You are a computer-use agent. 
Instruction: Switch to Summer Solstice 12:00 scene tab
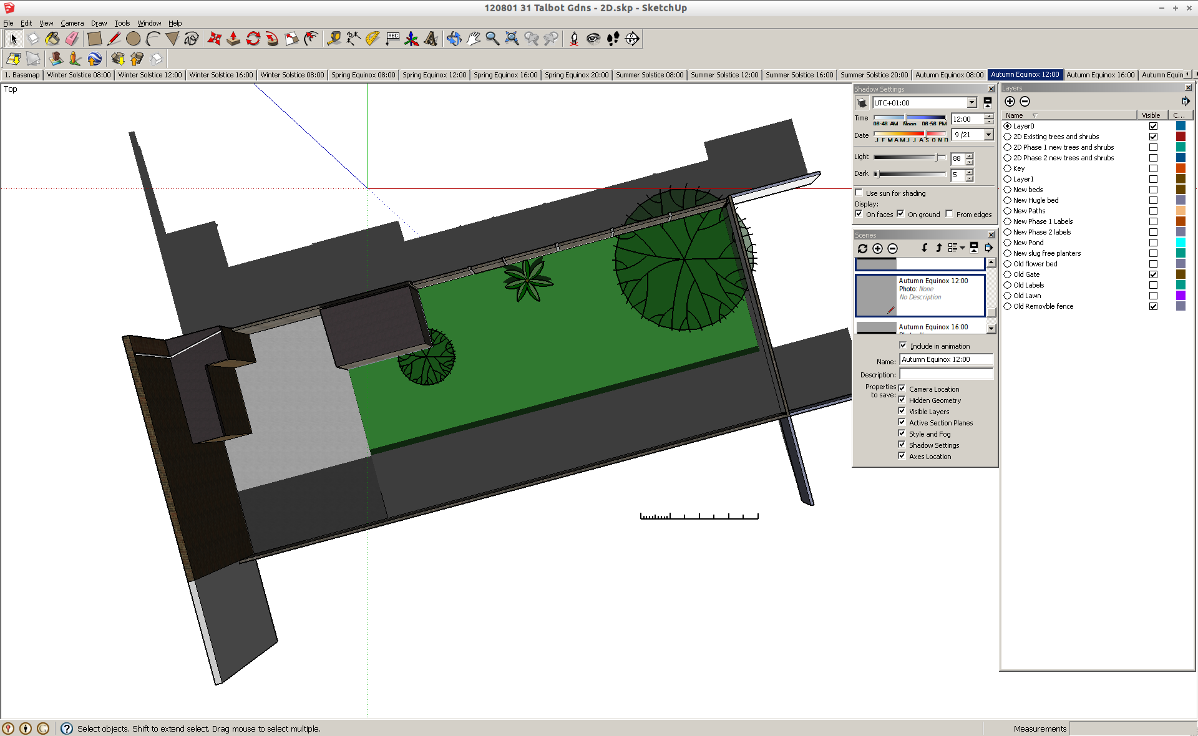[x=724, y=75]
